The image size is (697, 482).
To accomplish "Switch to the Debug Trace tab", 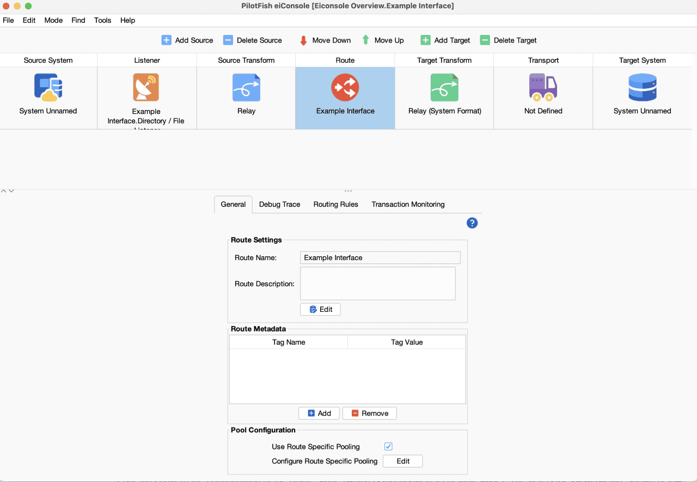I will point(280,204).
